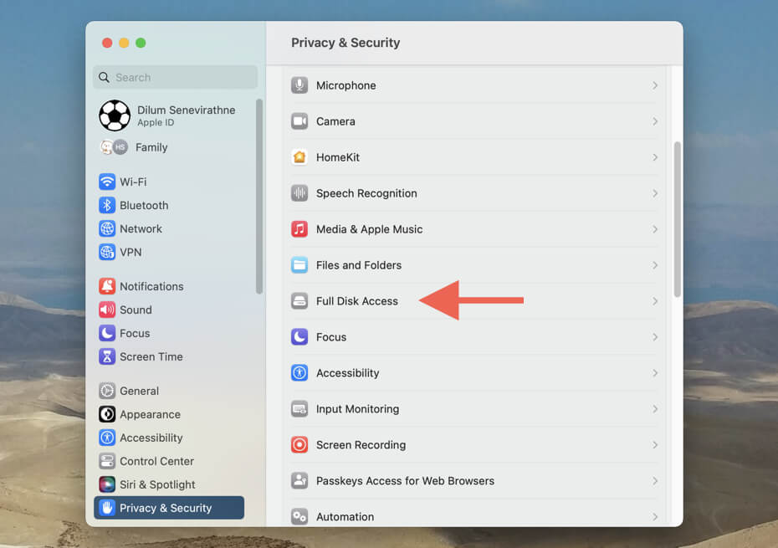
Task: Click the HomeKit house icon
Action: click(x=299, y=157)
